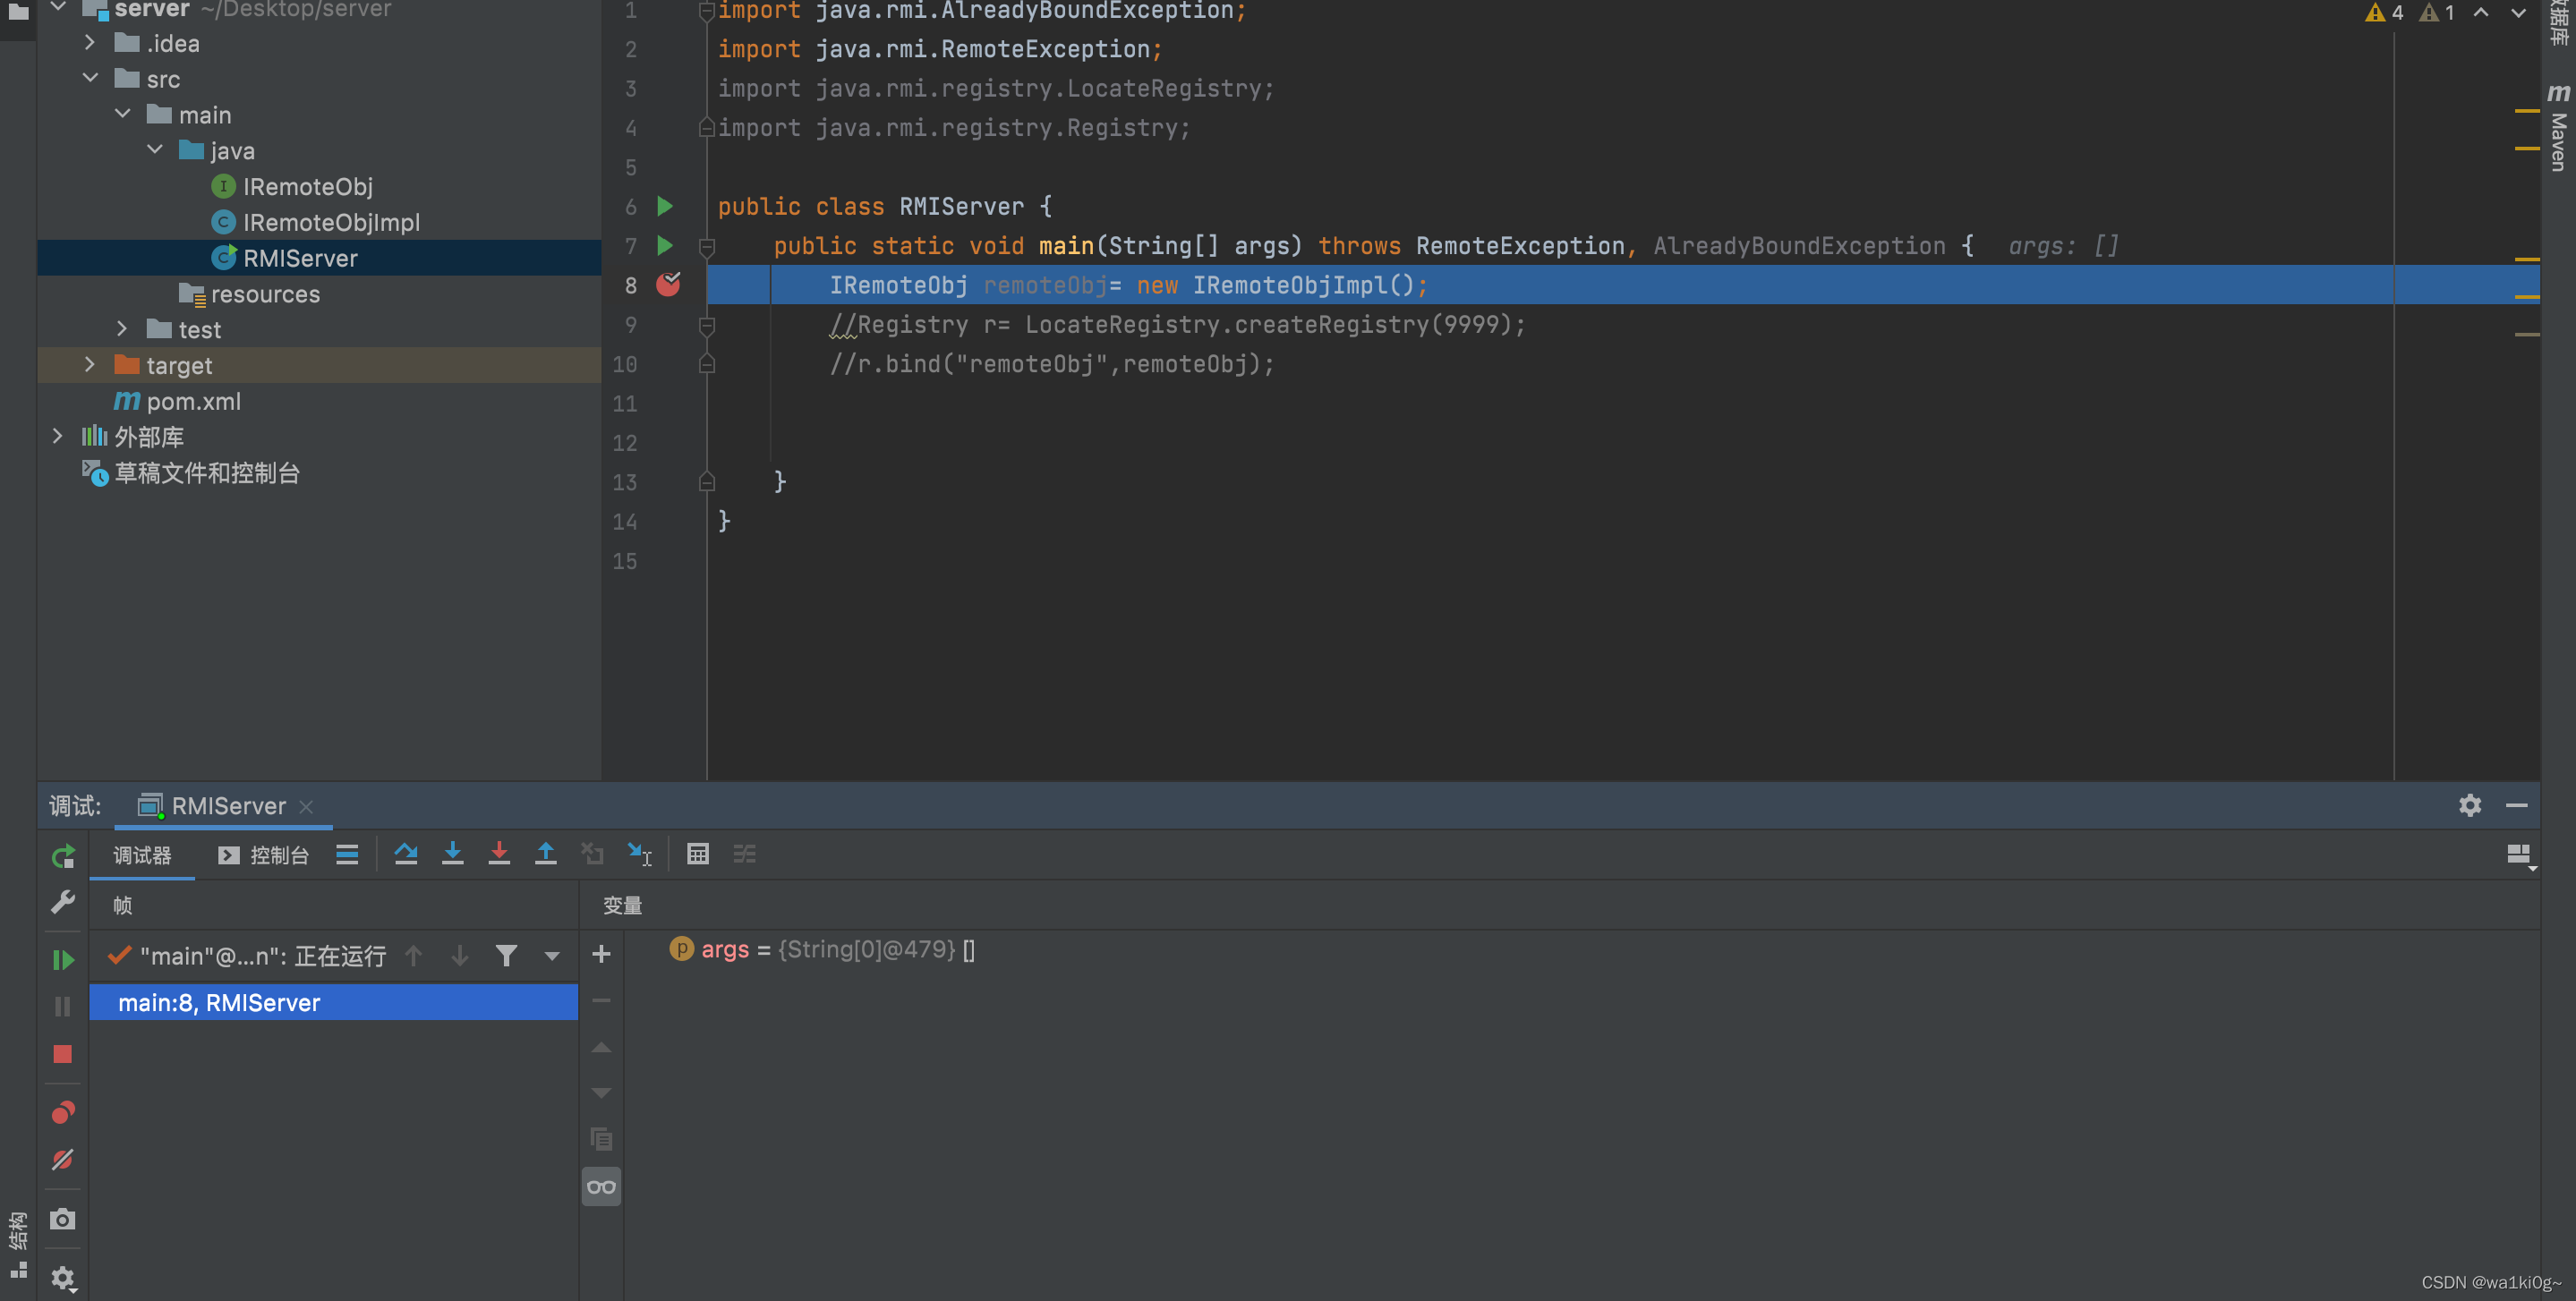2576x1301 pixels.
Task: Remove selected watch minus button
Action: coord(601,1000)
